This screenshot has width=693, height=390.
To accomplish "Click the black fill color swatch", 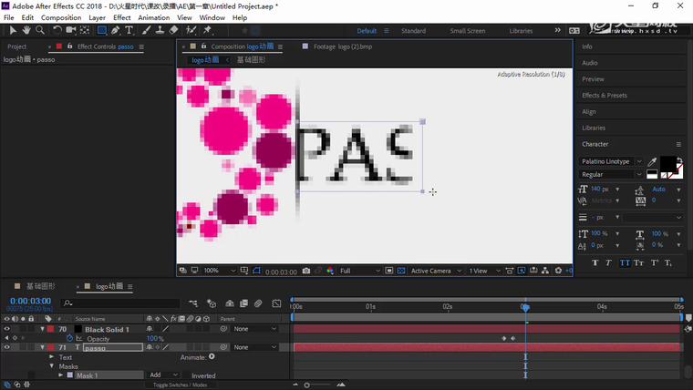I will coord(667,163).
